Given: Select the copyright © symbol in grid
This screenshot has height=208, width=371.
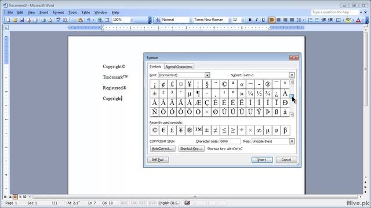Looking at the screenshot, I should point(224,84).
